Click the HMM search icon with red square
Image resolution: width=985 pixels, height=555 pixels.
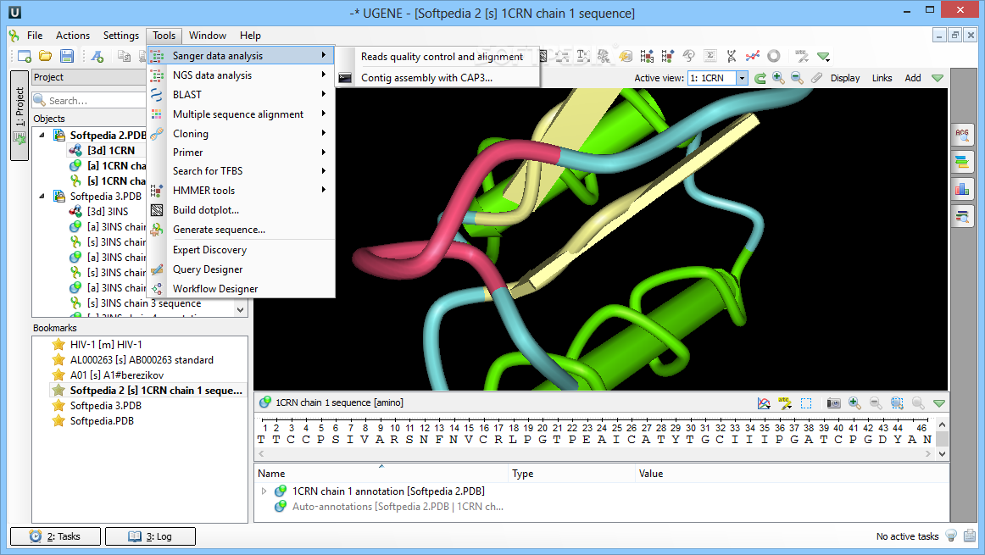(x=668, y=57)
